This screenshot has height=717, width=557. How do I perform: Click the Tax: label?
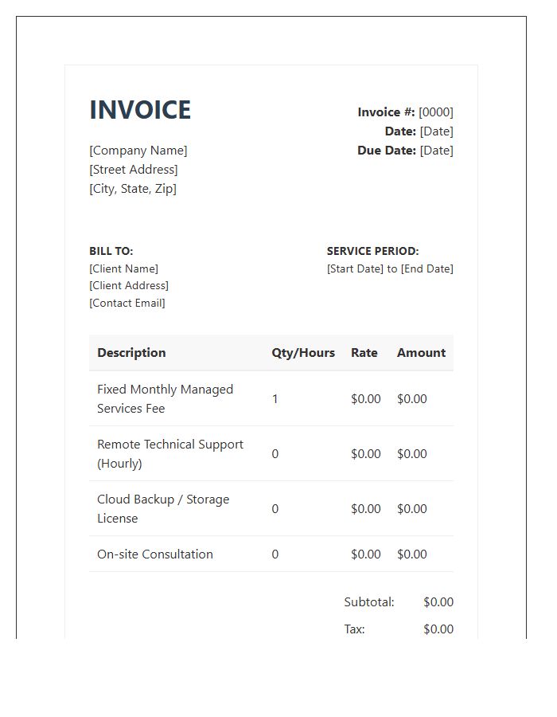[x=354, y=629]
